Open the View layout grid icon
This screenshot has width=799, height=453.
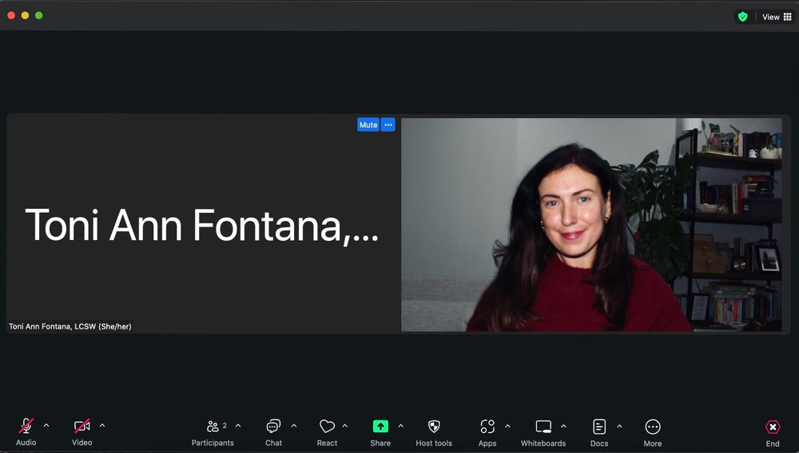(x=788, y=17)
